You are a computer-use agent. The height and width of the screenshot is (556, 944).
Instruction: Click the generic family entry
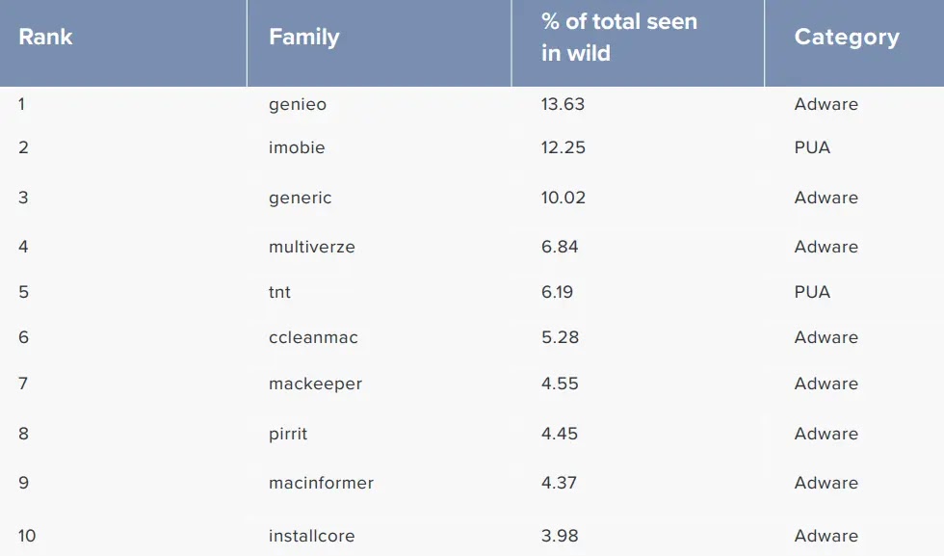coord(300,198)
